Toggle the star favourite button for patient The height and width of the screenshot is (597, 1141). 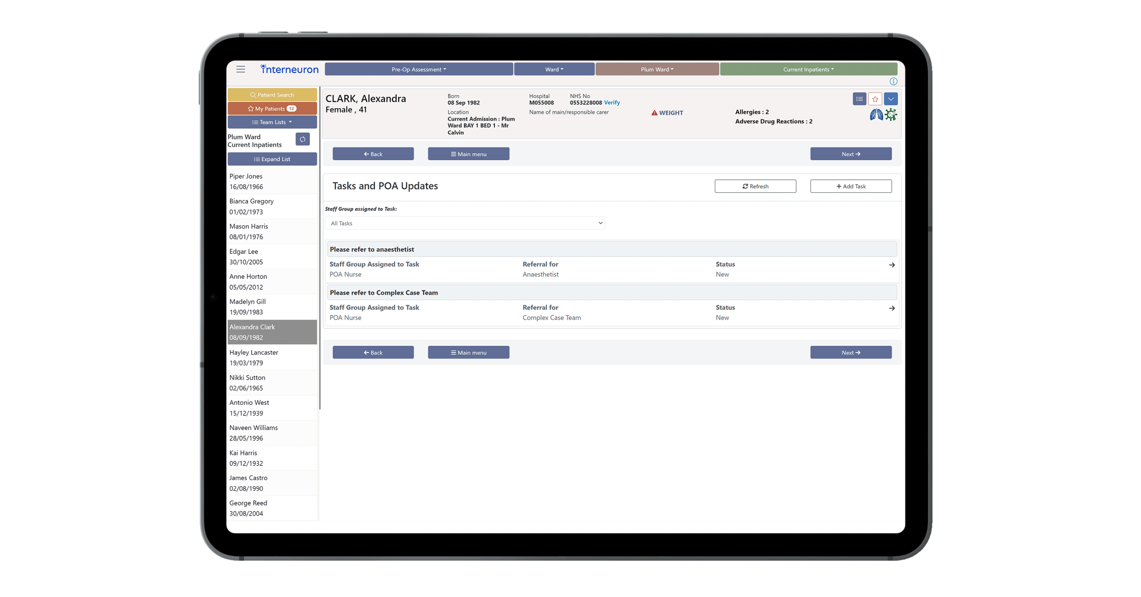tap(875, 99)
